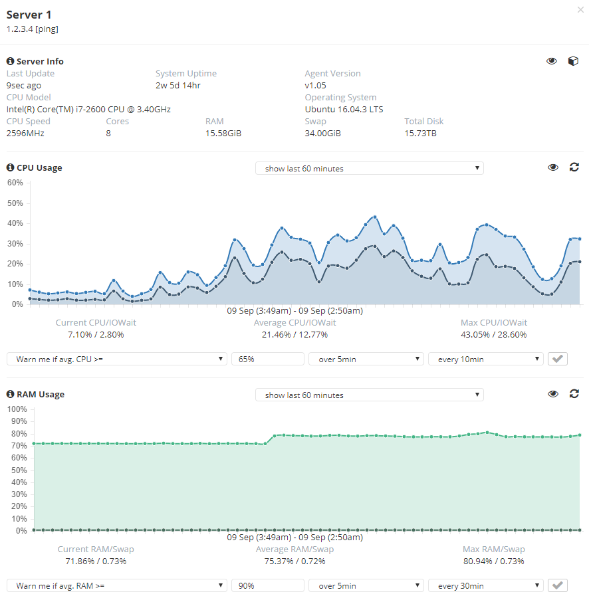589x604 pixels.
Task: Click the [ping] link under Server 1
Action: click(47, 29)
